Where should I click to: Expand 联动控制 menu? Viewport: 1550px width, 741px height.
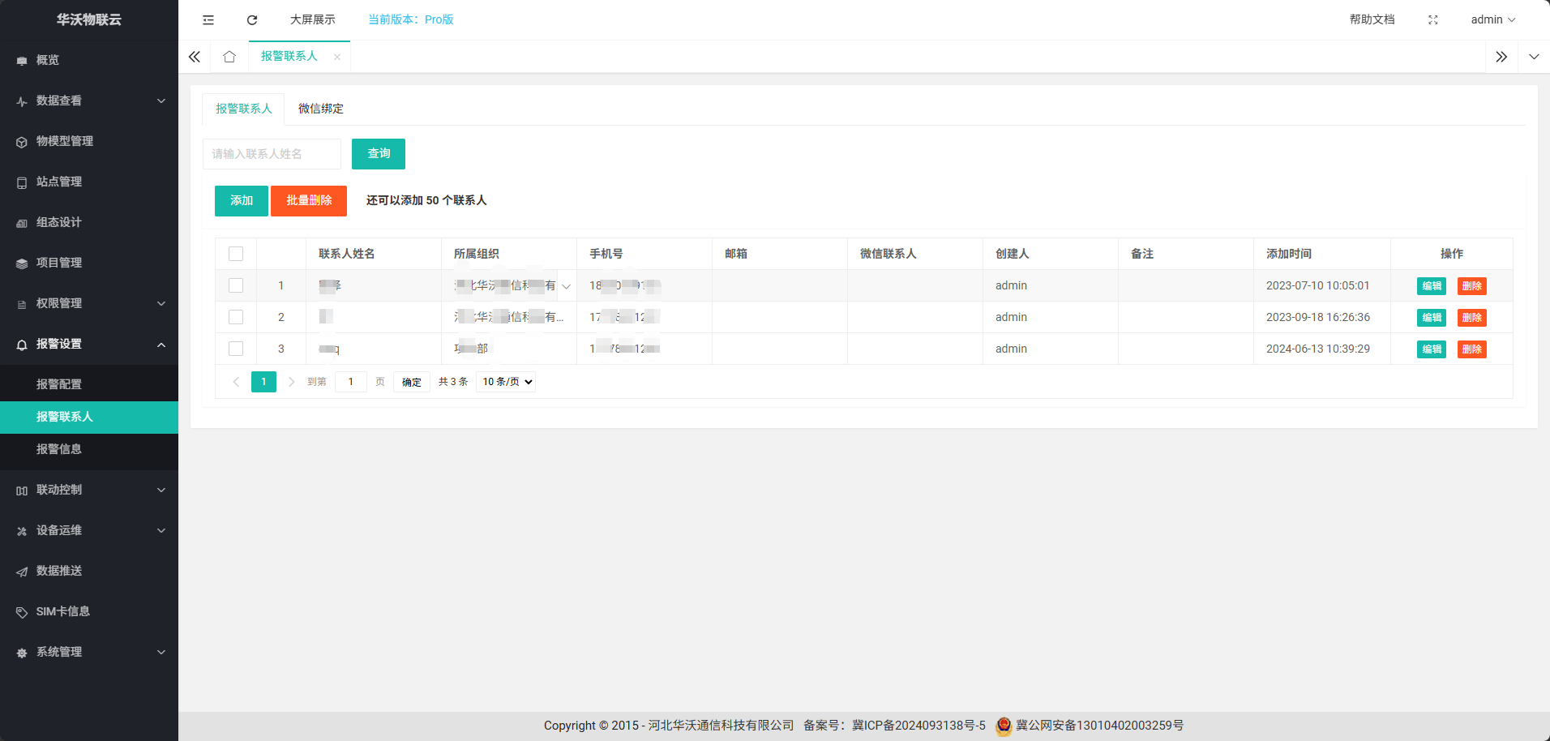(x=89, y=490)
